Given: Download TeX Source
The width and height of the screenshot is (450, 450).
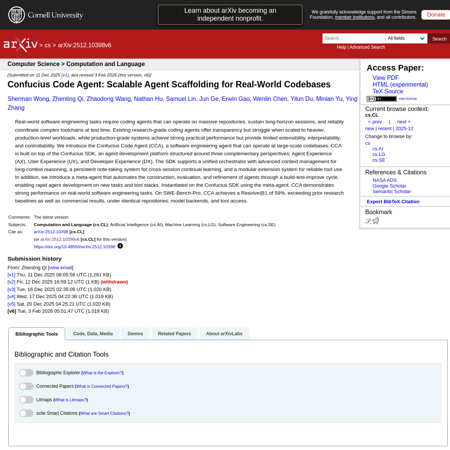Looking at the screenshot, I should click(x=388, y=91).
